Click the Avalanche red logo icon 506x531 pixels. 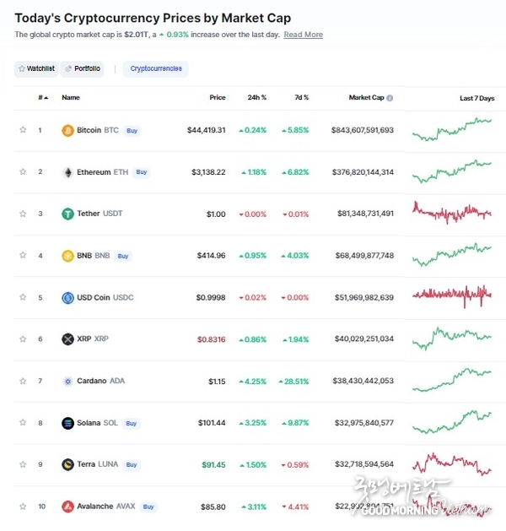67,507
